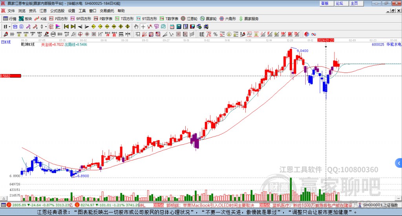
Task: Open the 行情 quotes view
Action: (x=10, y=19)
